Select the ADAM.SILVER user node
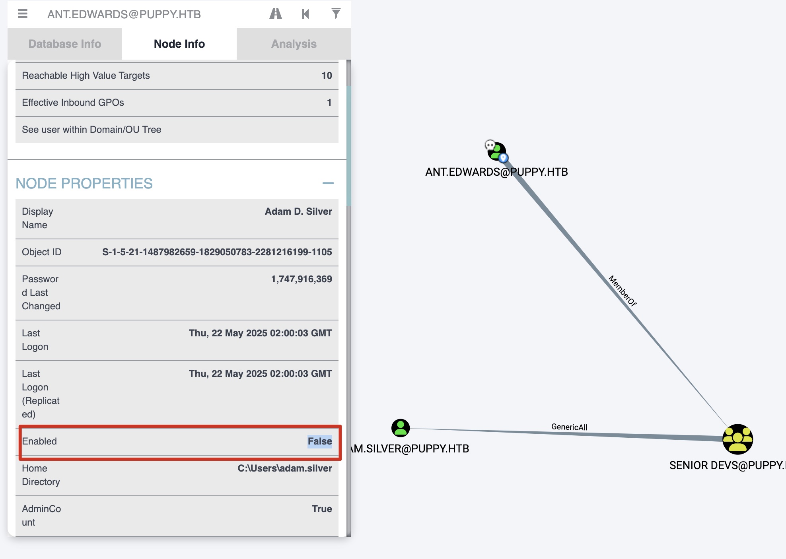This screenshot has width=786, height=559. [x=401, y=428]
